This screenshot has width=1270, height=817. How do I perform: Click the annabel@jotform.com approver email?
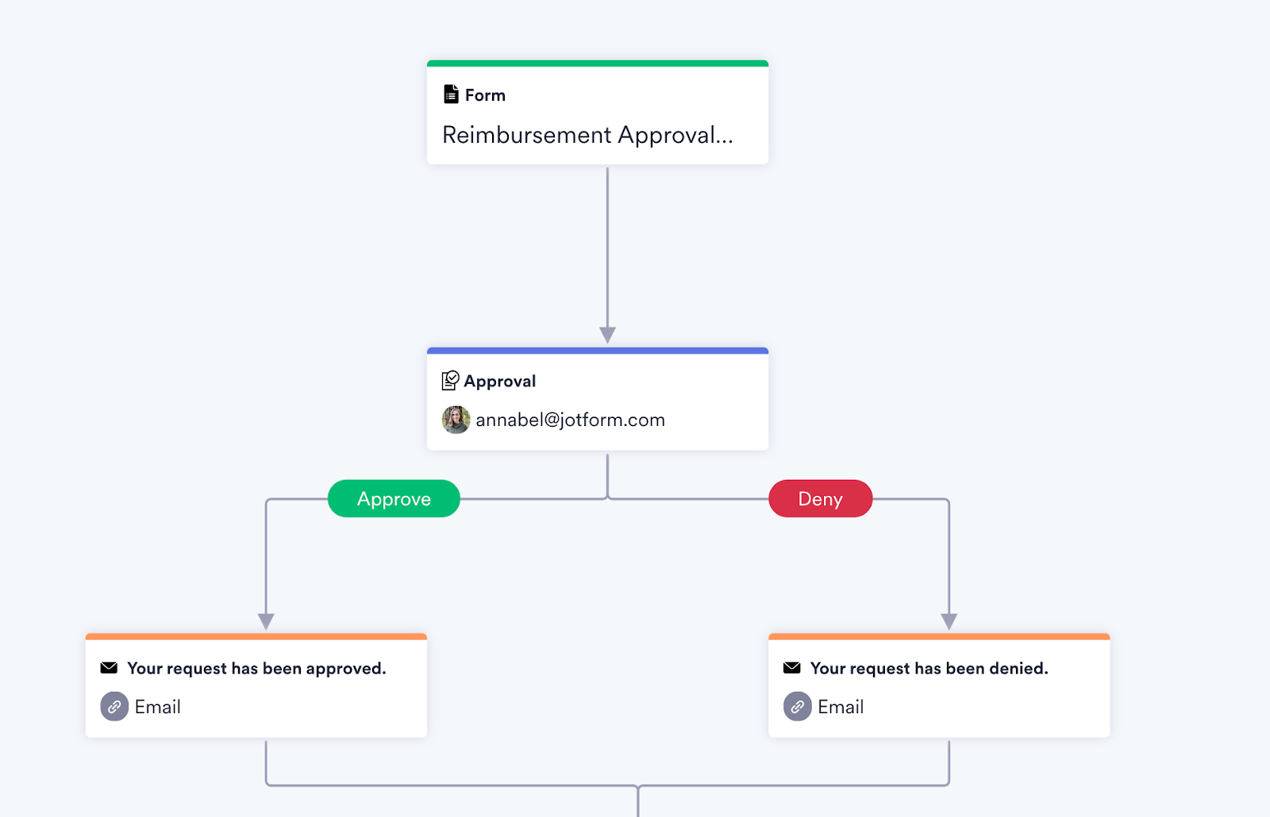coord(570,420)
